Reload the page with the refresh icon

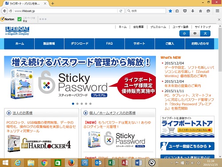(121, 11)
